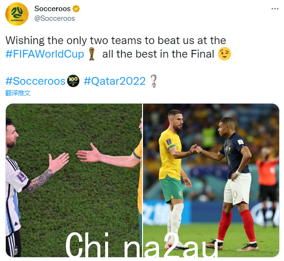Click the 翻译推文 translate tweet link
Viewport: 284px width, 261px height.
point(18,93)
